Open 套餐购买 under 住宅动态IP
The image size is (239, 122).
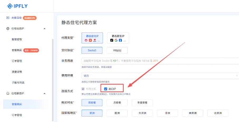pos(17,50)
